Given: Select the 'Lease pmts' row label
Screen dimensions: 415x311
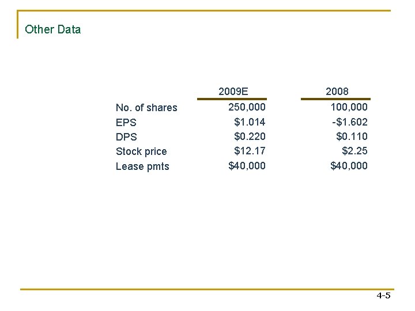Looking at the screenshot, I should [142, 166].
